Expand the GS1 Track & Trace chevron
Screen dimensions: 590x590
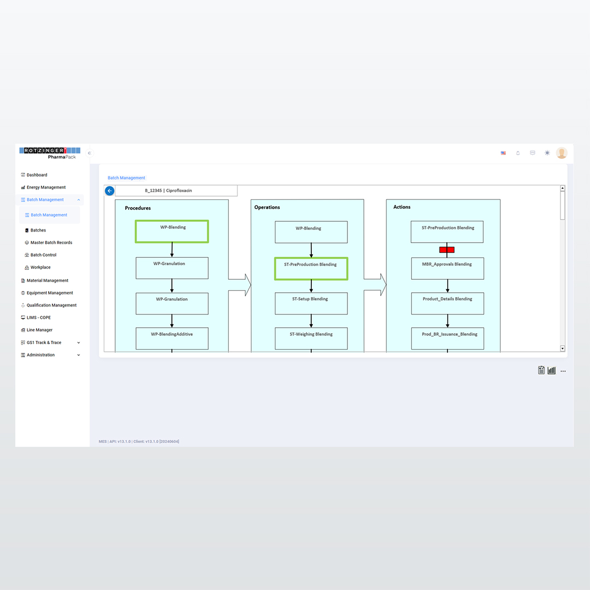79,343
